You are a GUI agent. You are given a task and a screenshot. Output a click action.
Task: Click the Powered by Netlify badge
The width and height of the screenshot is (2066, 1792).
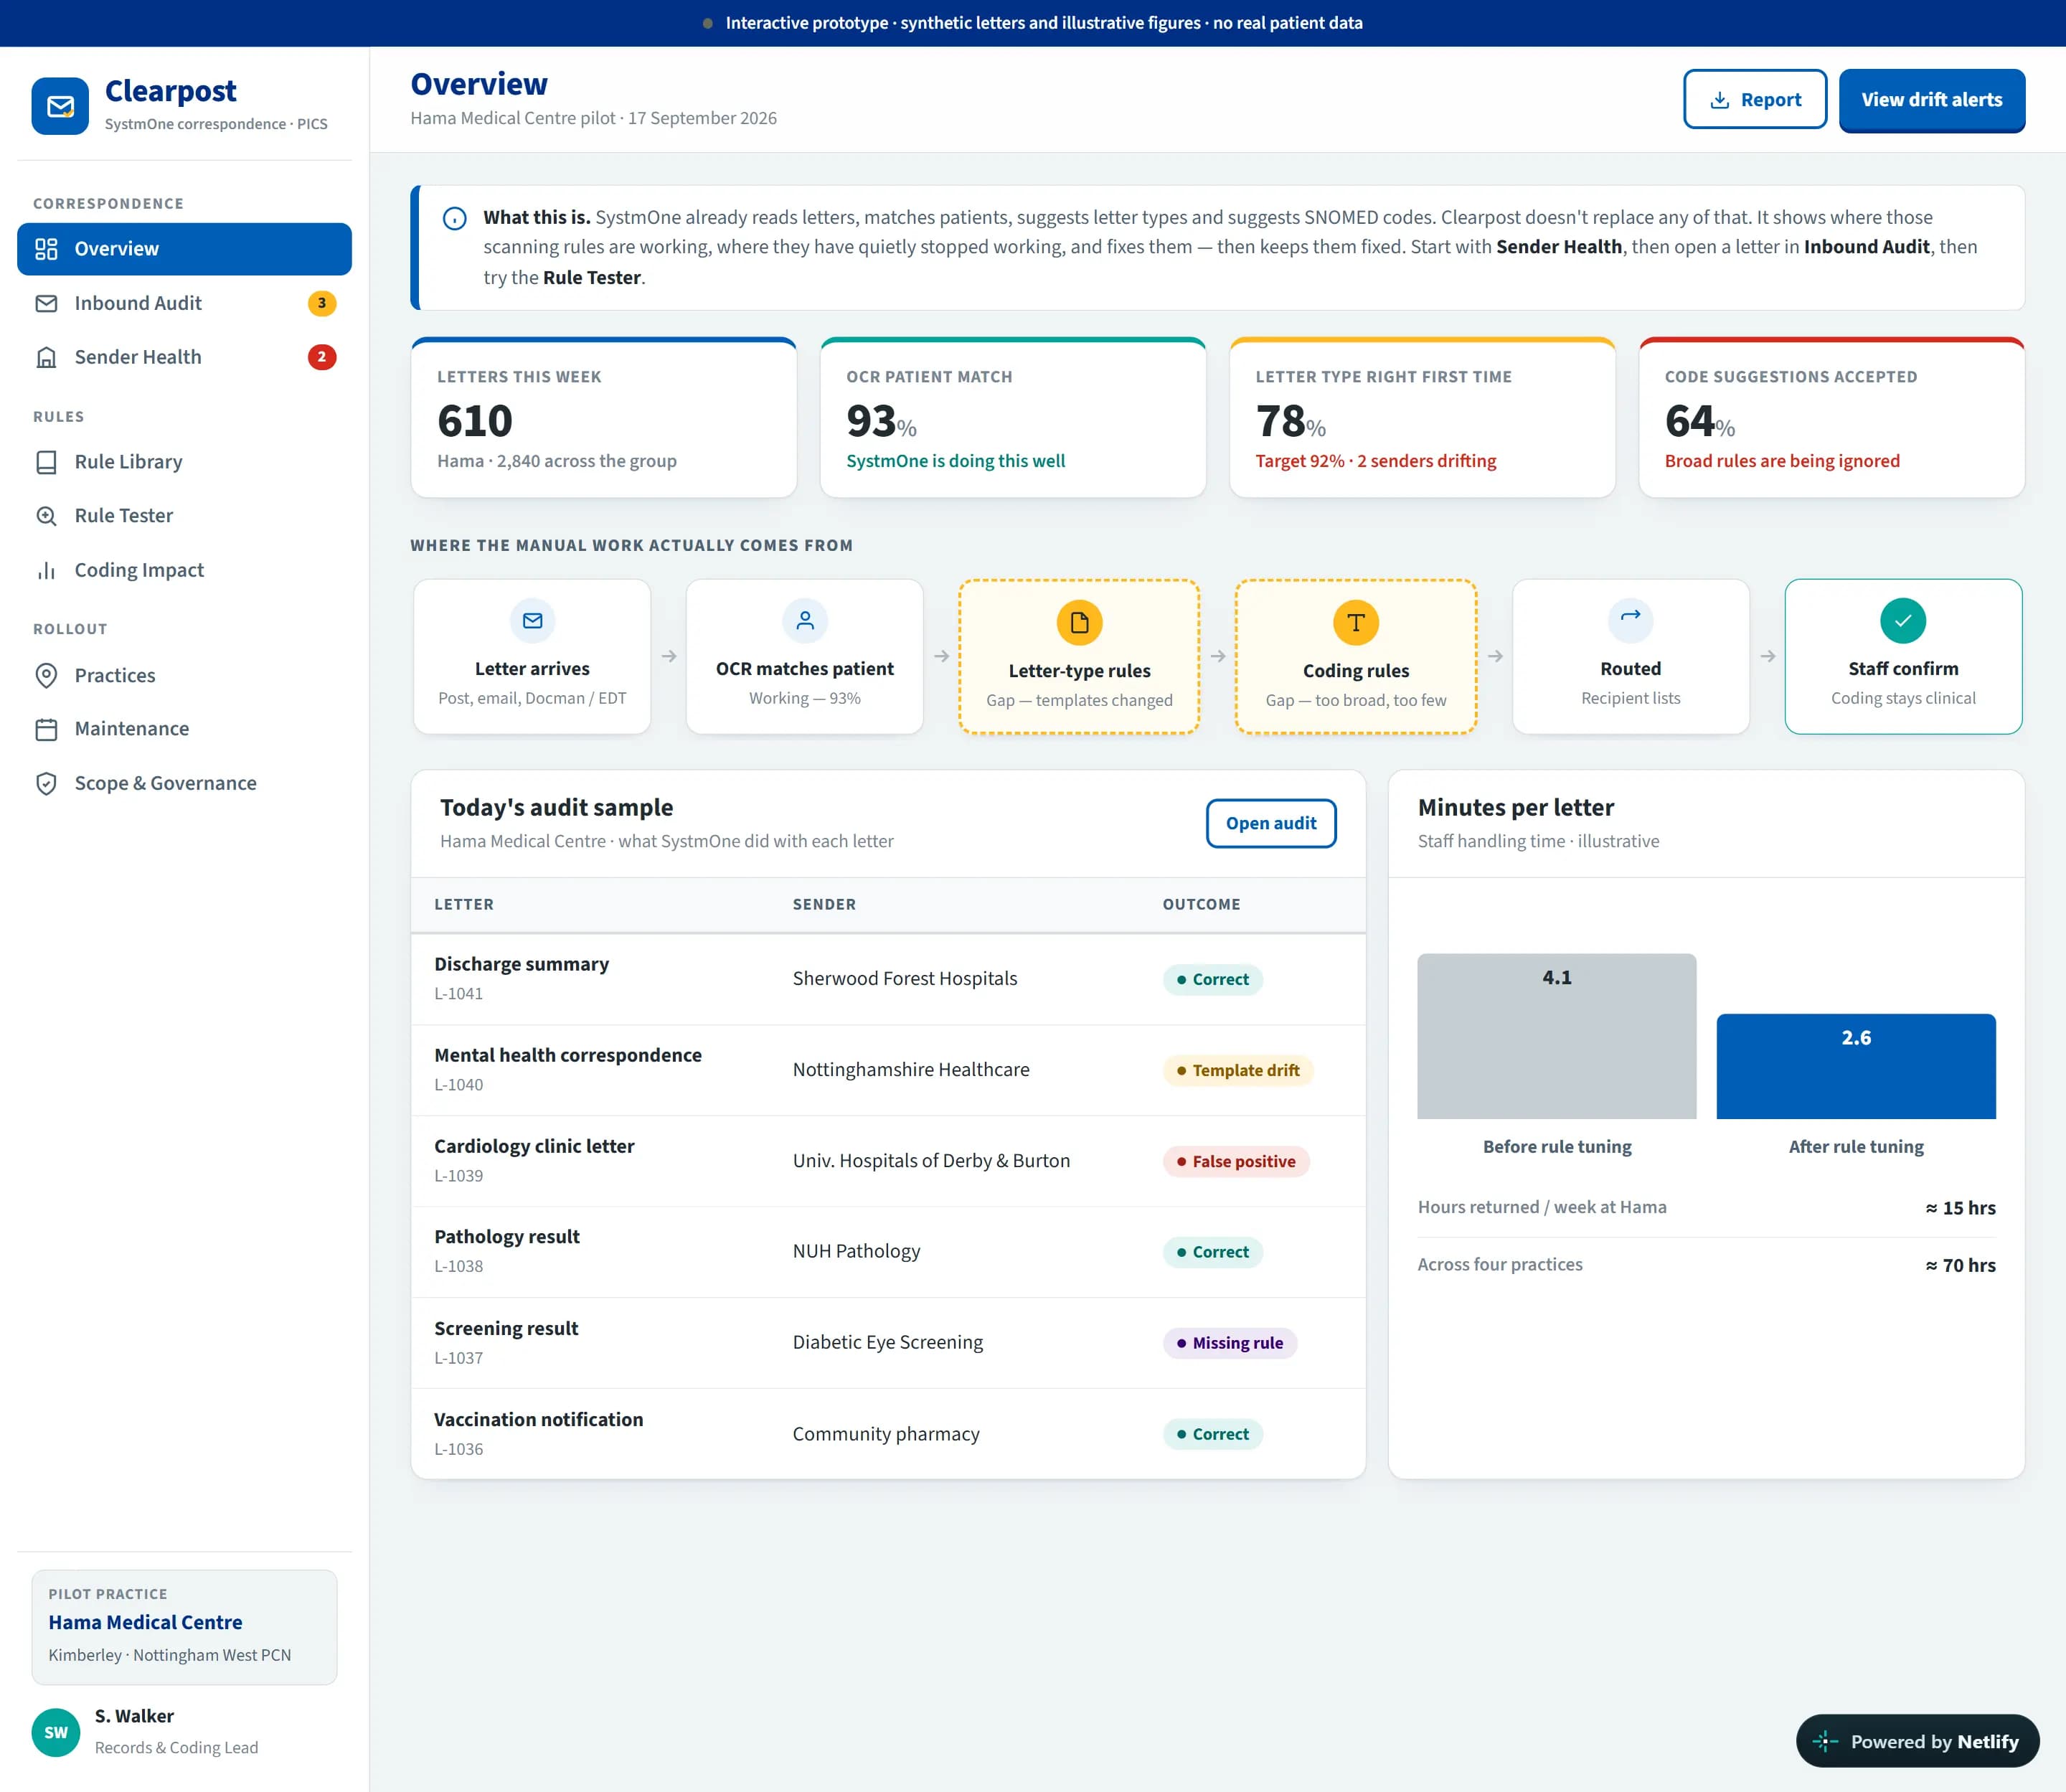[x=1917, y=1741]
